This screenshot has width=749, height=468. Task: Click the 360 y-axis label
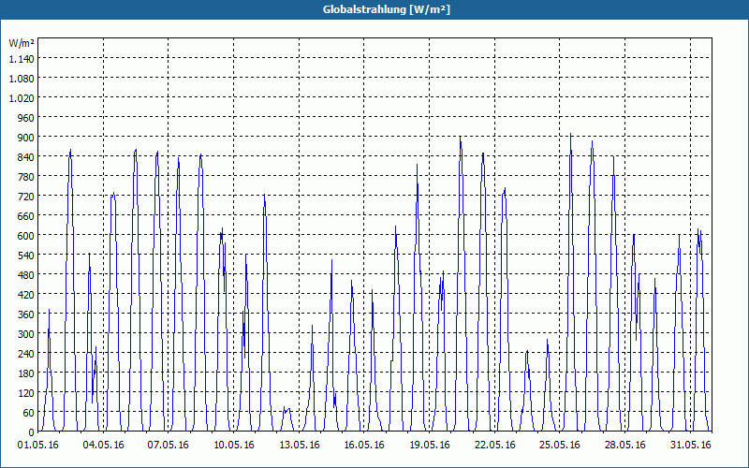coord(26,314)
